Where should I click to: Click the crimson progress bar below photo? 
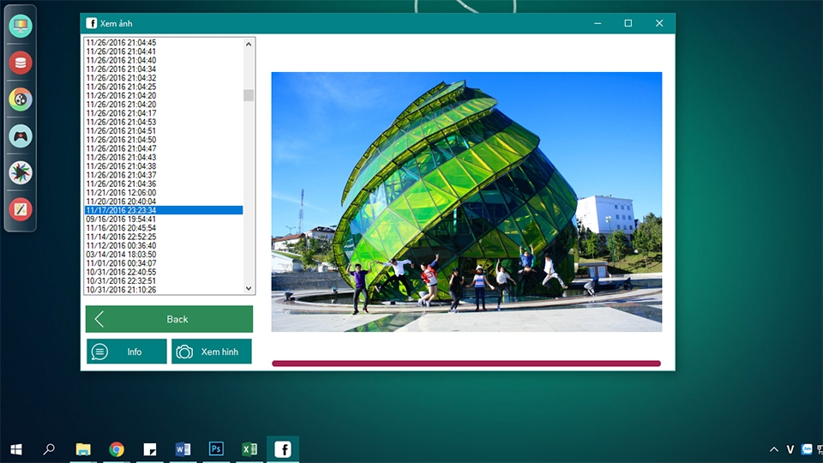pyautogui.click(x=466, y=364)
